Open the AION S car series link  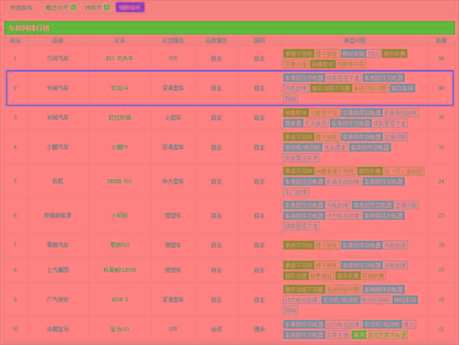[119, 300]
